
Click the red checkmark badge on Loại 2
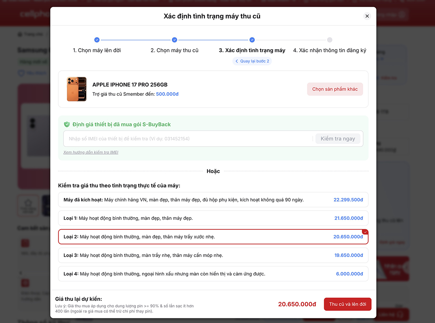[365, 232]
